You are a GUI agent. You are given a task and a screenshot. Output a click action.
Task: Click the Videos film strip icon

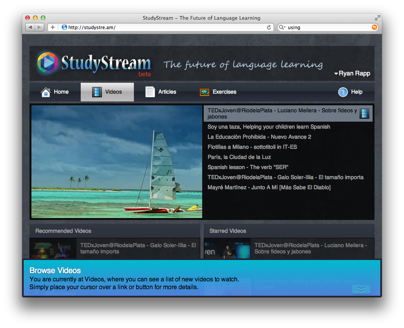point(97,92)
